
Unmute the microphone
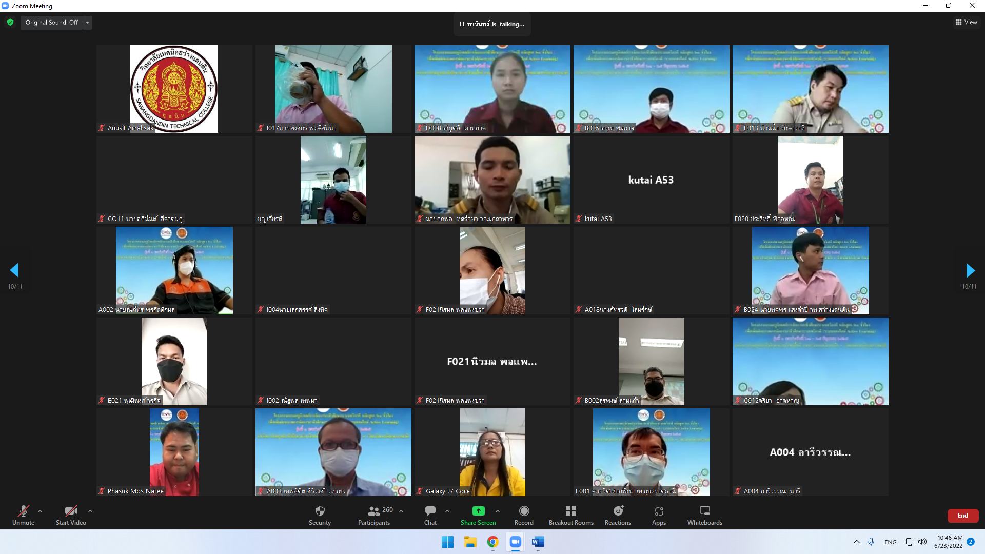[23, 515]
